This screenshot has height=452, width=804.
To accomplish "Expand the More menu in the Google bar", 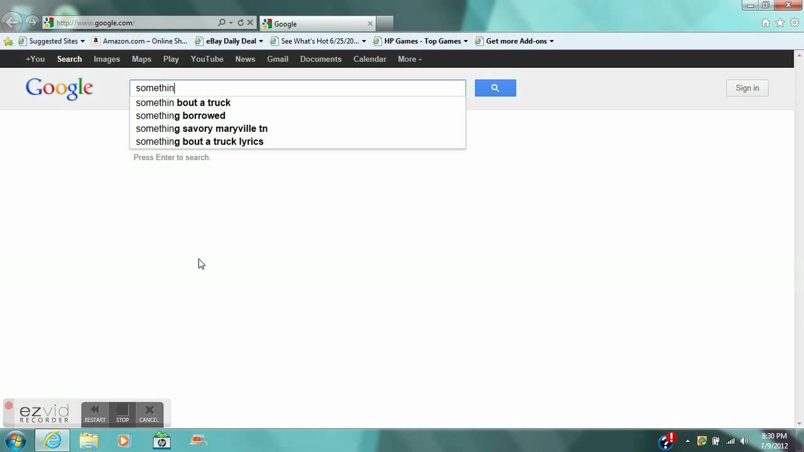I will [410, 59].
